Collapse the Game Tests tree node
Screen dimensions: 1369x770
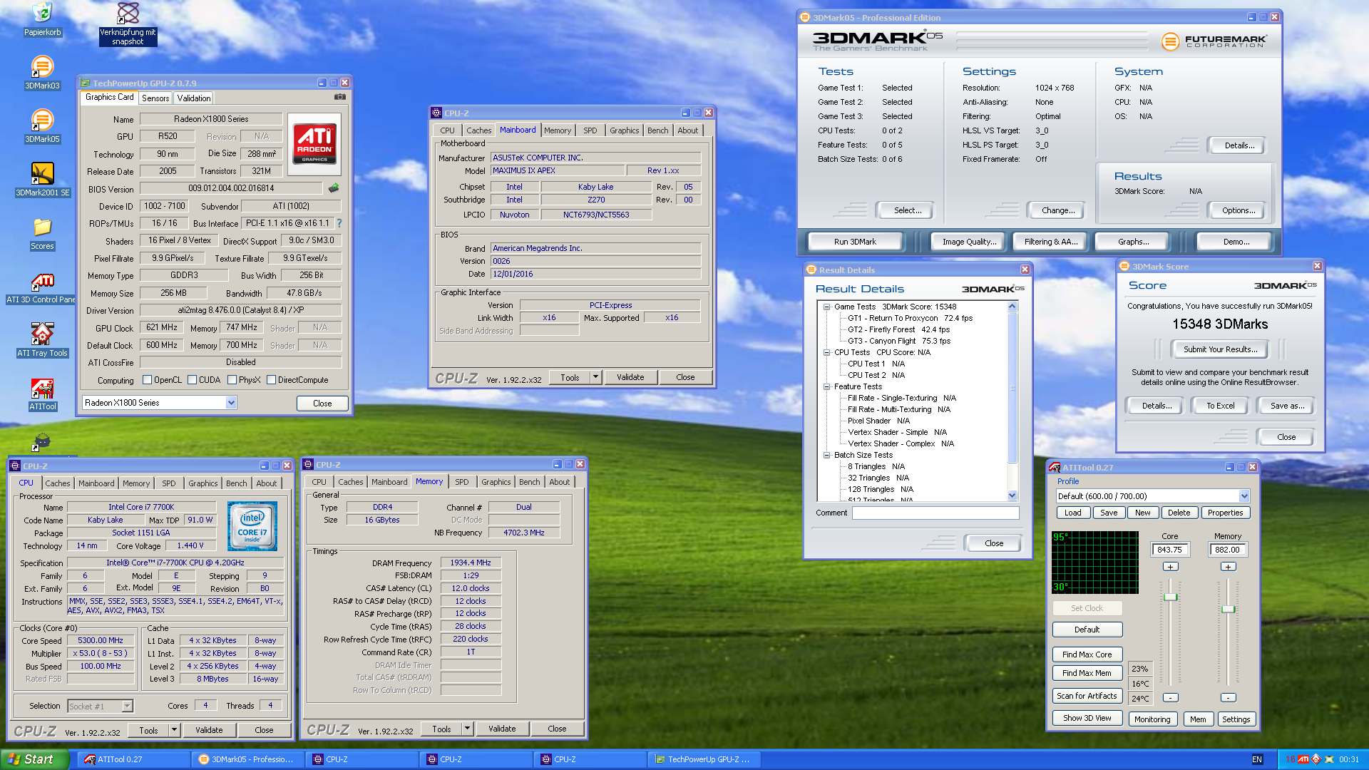[x=827, y=307]
